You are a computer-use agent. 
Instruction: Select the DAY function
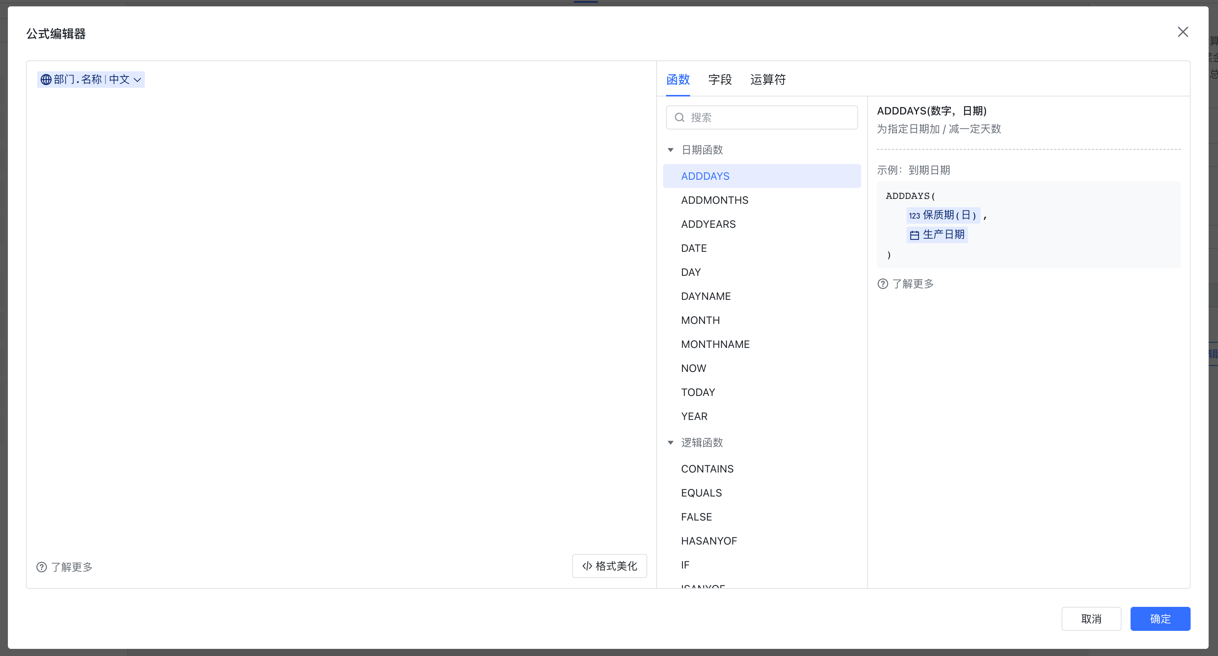pos(762,272)
